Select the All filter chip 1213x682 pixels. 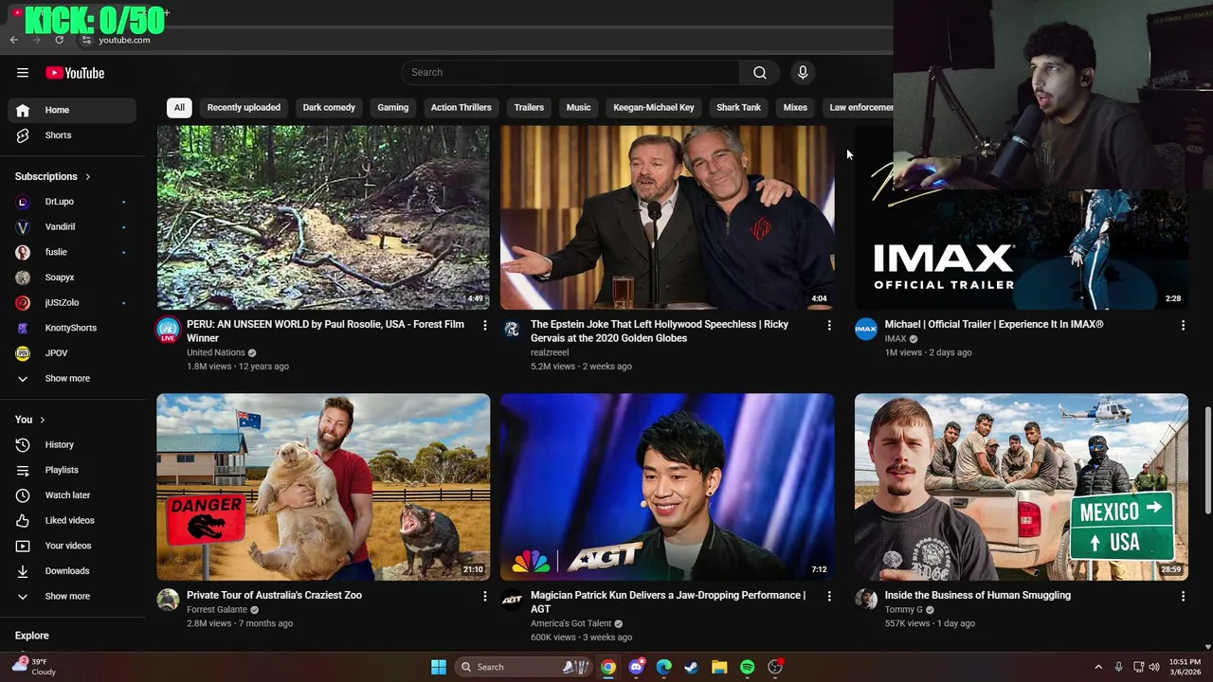click(x=179, y=108)
